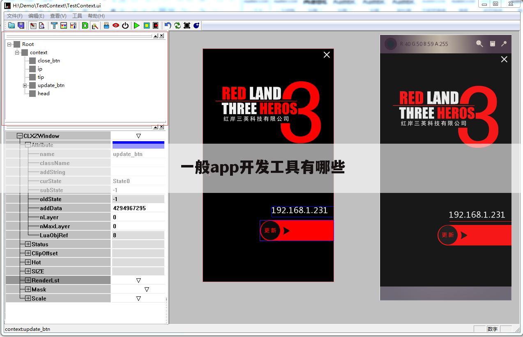523x337 pixels.
Task: Click the preview page magnifier icon
Action: click(41, 25)
